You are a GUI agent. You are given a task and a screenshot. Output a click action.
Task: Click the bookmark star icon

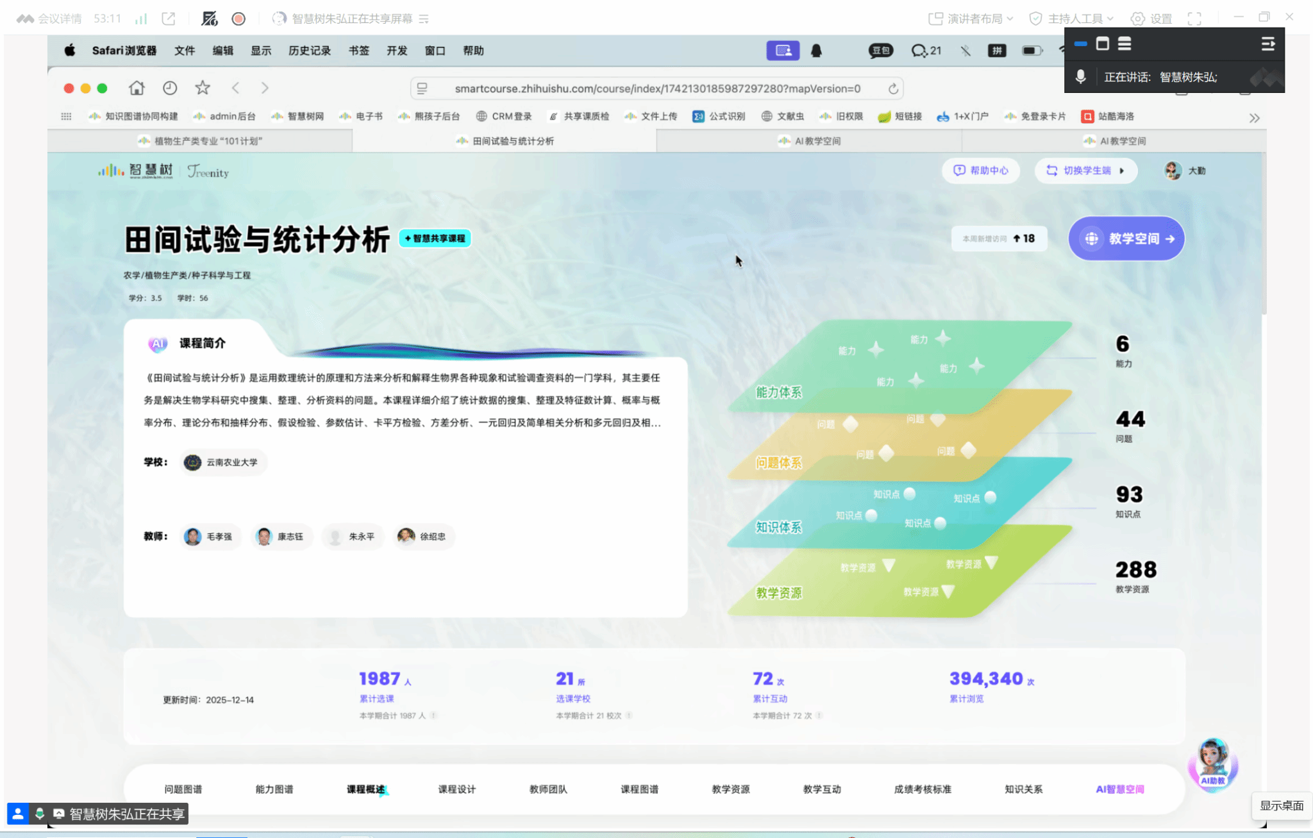[x=203, y=88]
